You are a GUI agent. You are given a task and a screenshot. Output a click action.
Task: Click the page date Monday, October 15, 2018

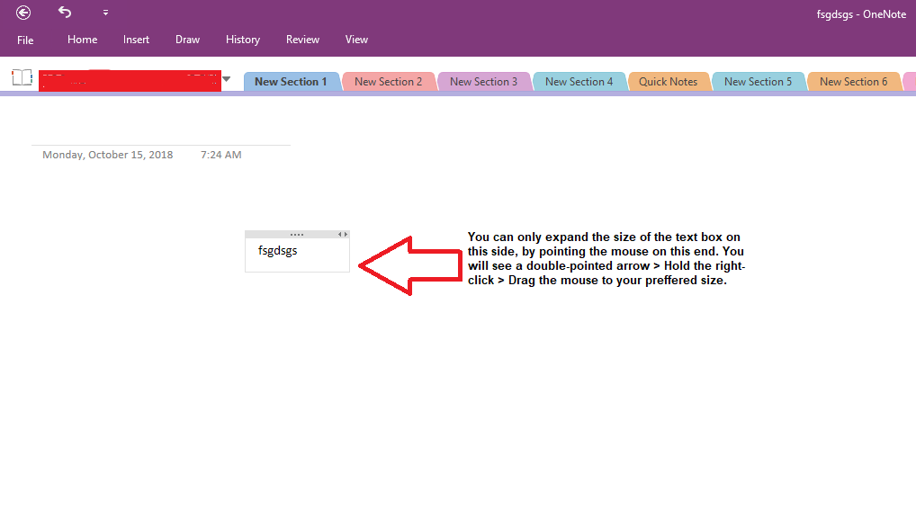coord(107,155)
